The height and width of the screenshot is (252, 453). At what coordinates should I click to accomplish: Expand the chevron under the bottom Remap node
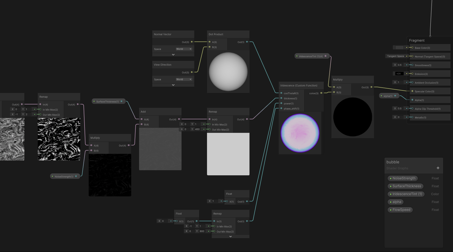click(231, 237)
